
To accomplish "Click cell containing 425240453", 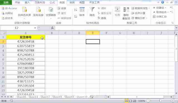I will pos(26,55).
